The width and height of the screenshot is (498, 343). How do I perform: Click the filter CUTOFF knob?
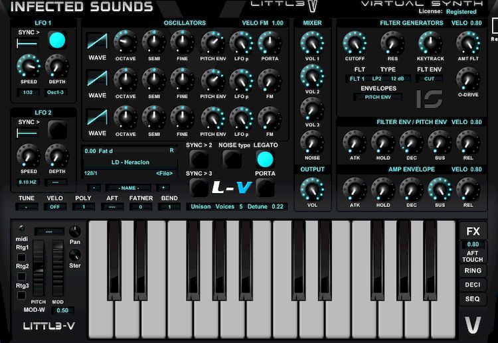355,42
